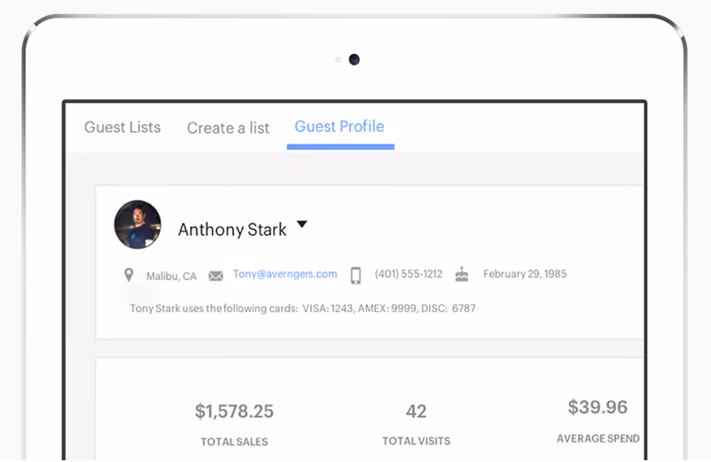The width and height of the screenshot is (711, 462).
Task: Click the February 29, 1985 birthday
Action: (x=525, y=274)
